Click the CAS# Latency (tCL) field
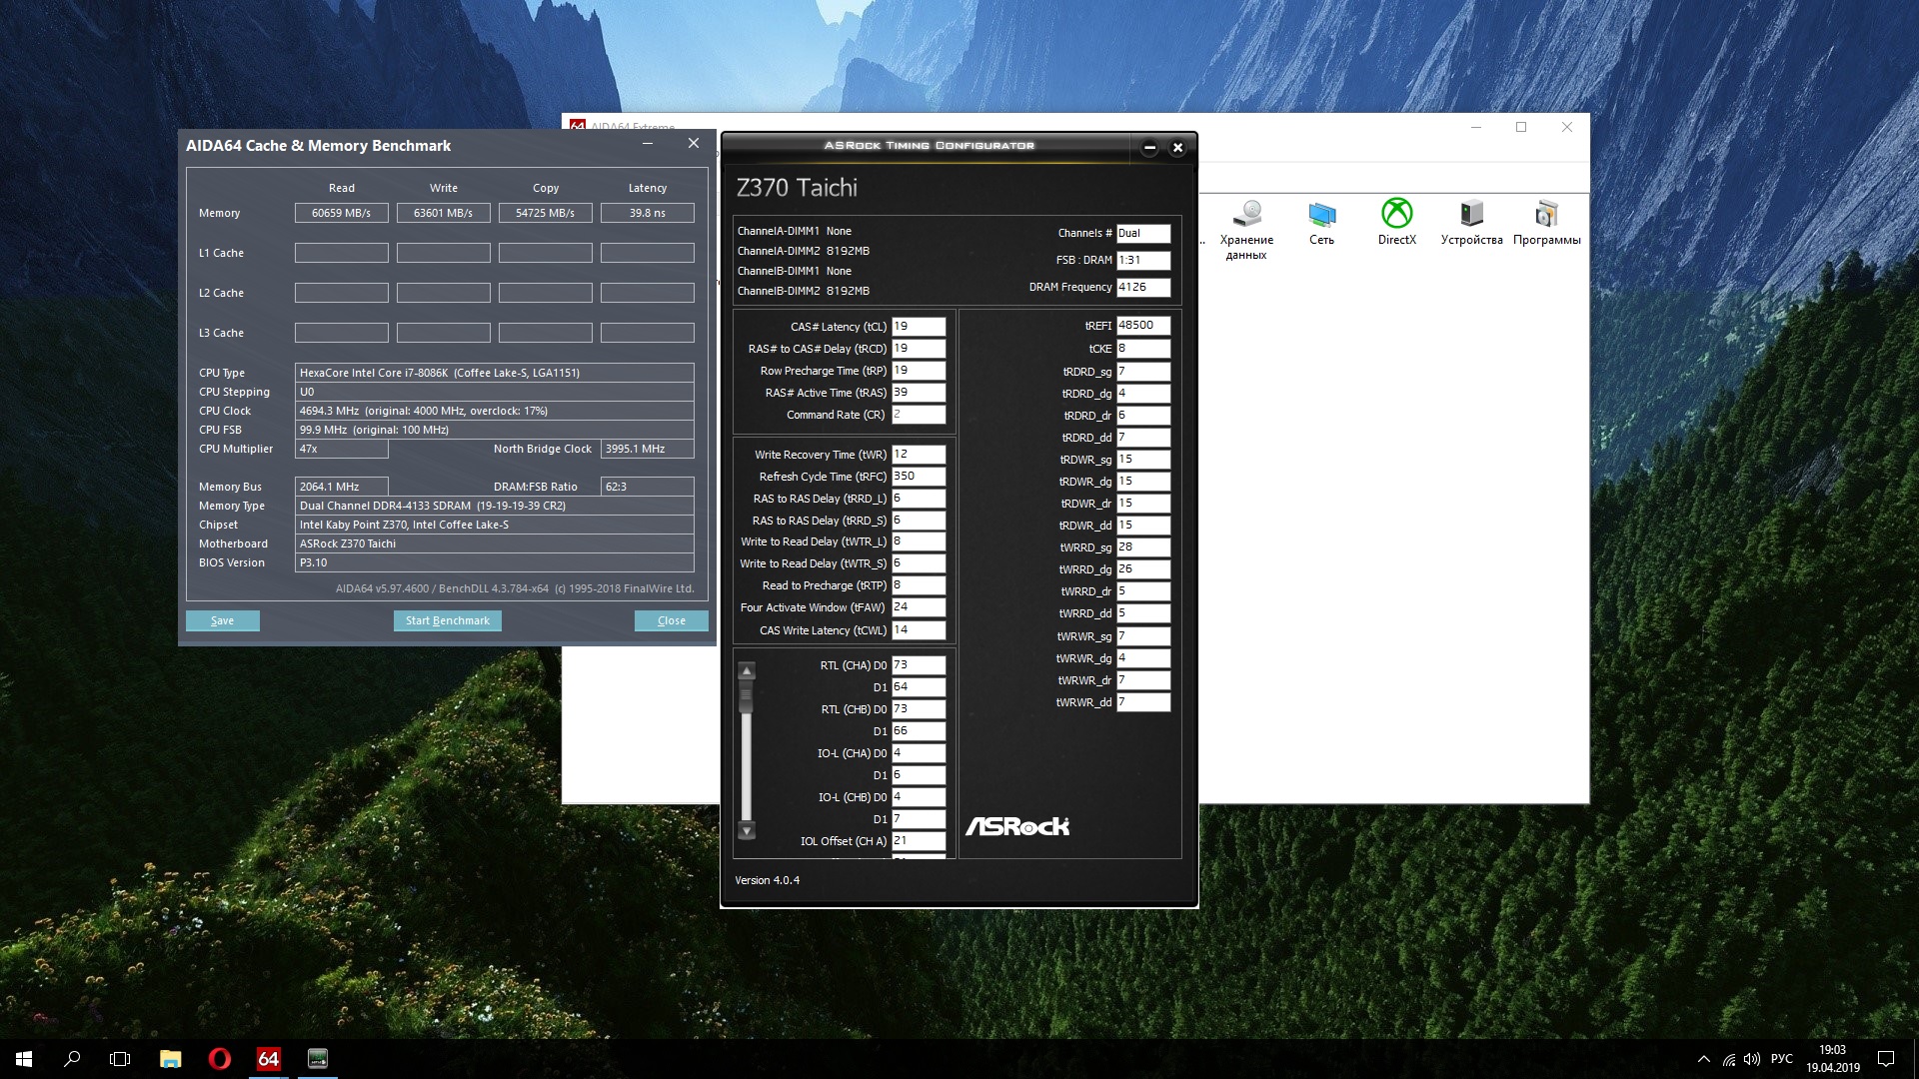Image resolution: width=1919 pixels, height=1079 pixels. click(918, 327)
